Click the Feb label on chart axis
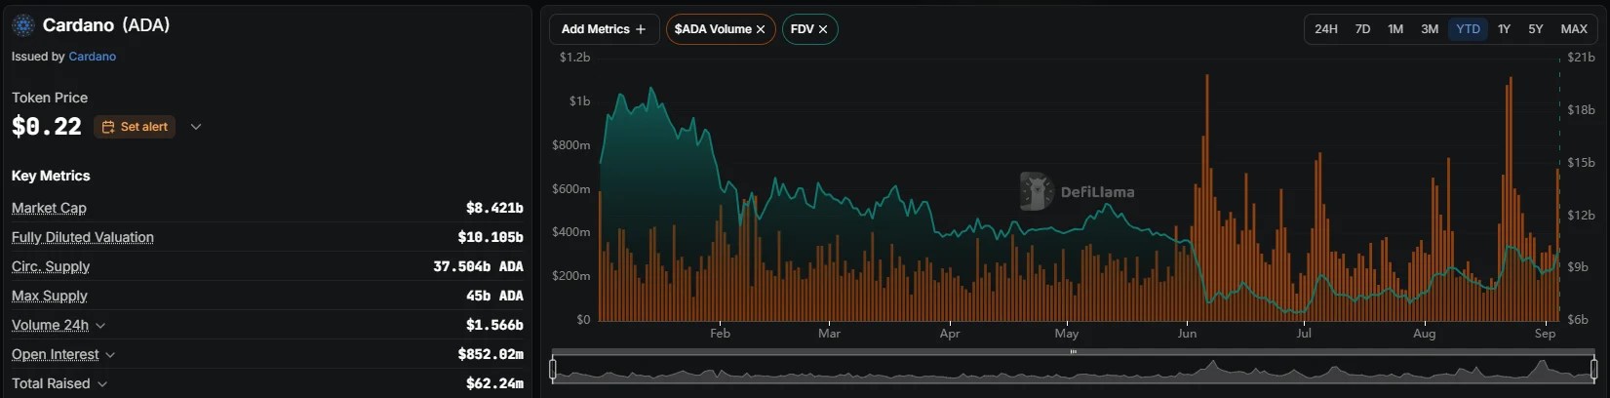1610x398 pixels. click(x=720, y=334)
